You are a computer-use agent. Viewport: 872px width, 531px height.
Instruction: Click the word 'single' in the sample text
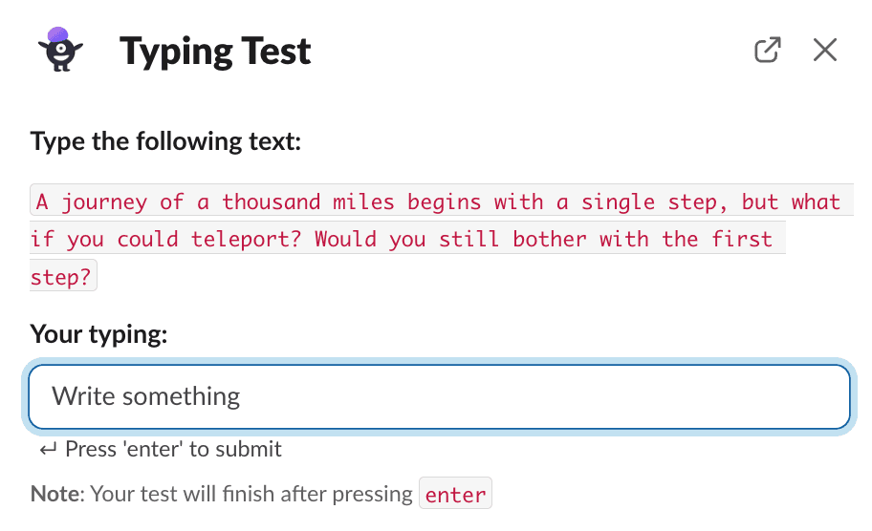pyautogui.click(x=618, y=202)
